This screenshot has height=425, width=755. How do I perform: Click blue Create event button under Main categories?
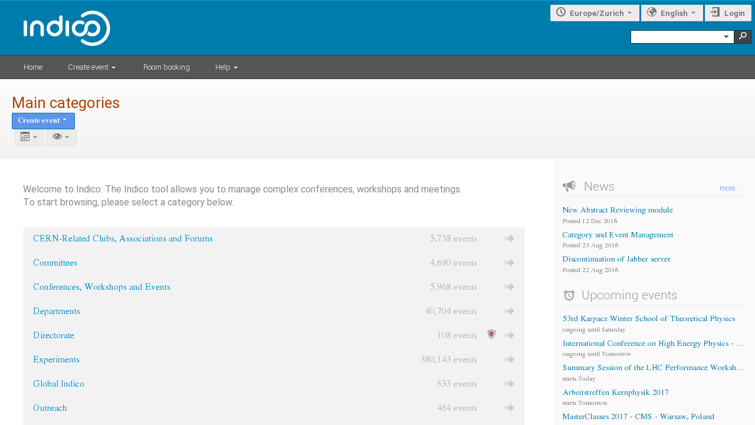(x=43, y=120)
